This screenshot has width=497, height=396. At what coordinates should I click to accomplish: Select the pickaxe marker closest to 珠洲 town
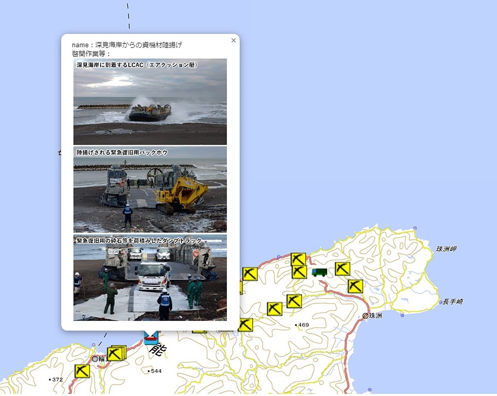[355, 286]
